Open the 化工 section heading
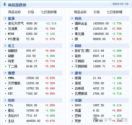 (11, 46)
